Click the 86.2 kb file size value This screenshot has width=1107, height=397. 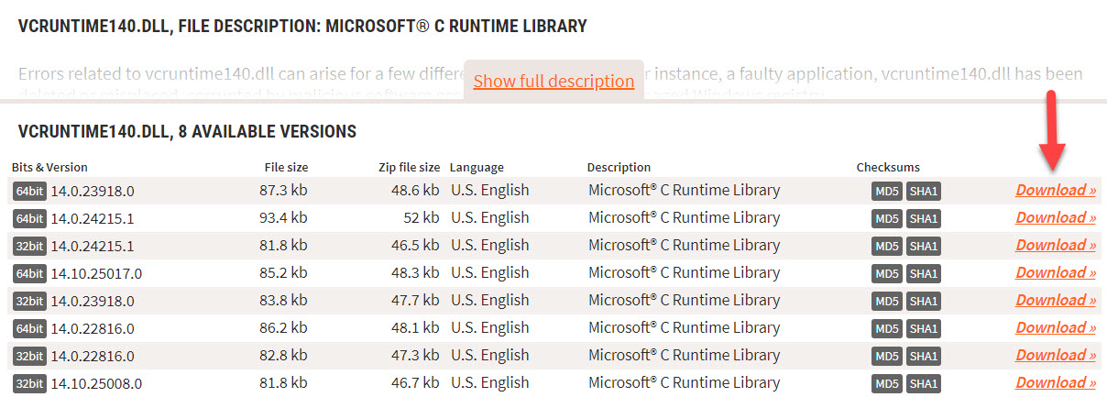point(283,328)
